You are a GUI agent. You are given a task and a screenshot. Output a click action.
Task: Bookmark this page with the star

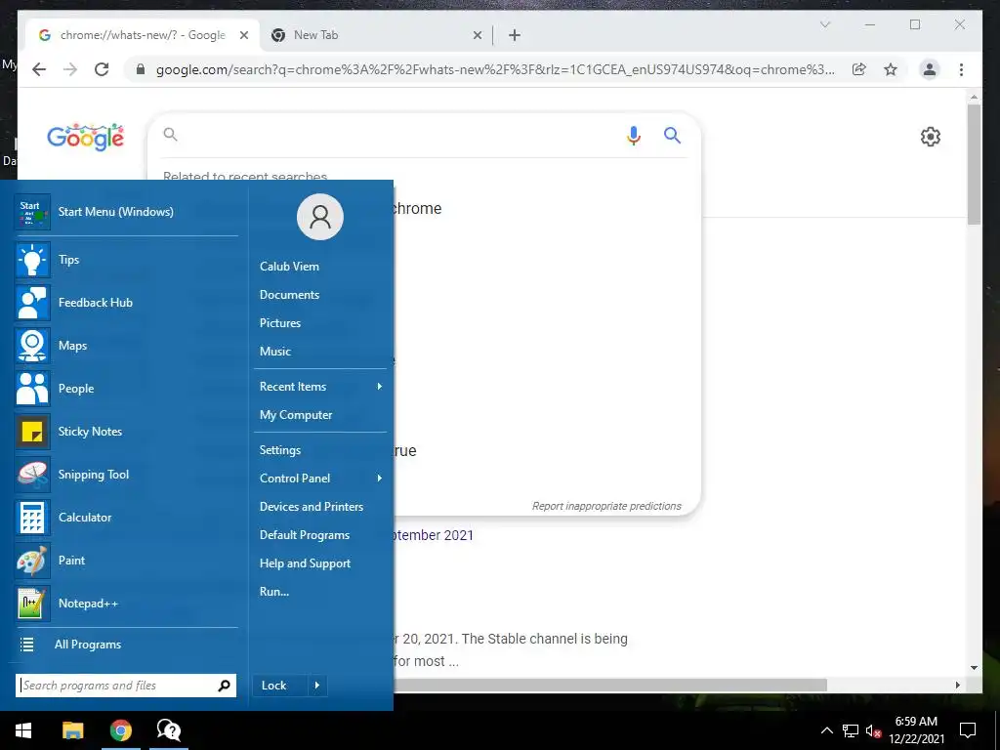click(891, 69)
